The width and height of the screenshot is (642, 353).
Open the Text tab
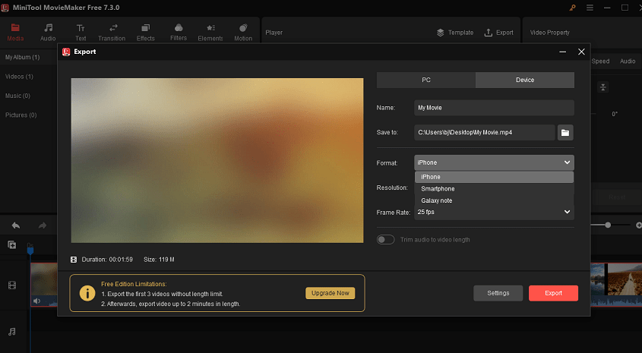coord(81,33)
